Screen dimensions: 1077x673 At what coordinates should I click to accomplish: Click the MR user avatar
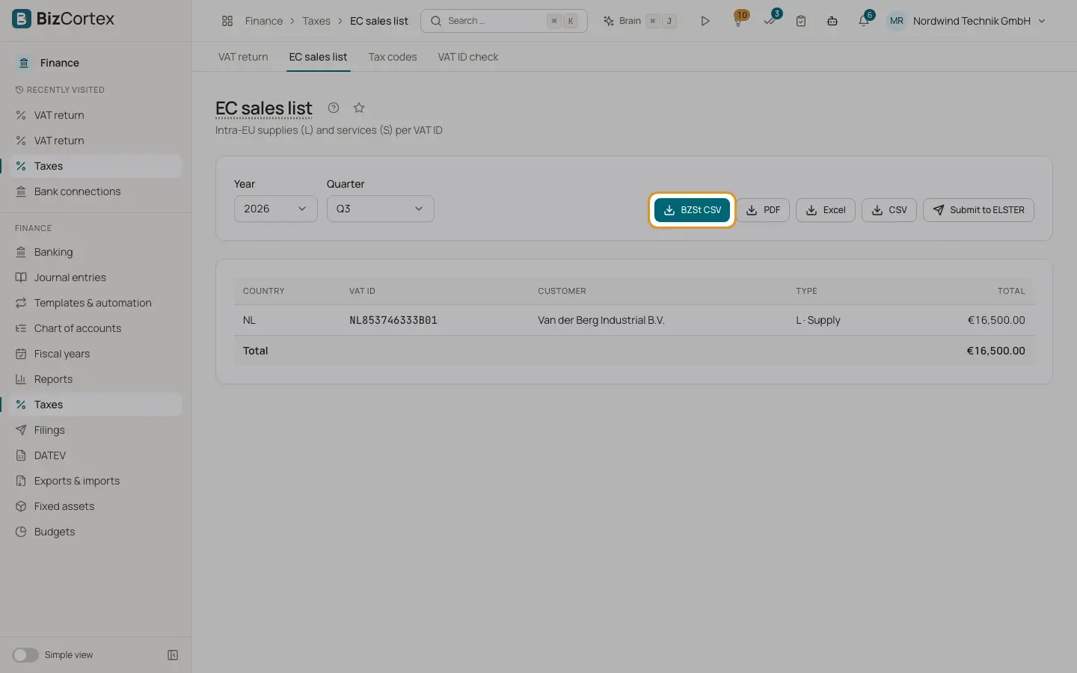pos(897,21)
